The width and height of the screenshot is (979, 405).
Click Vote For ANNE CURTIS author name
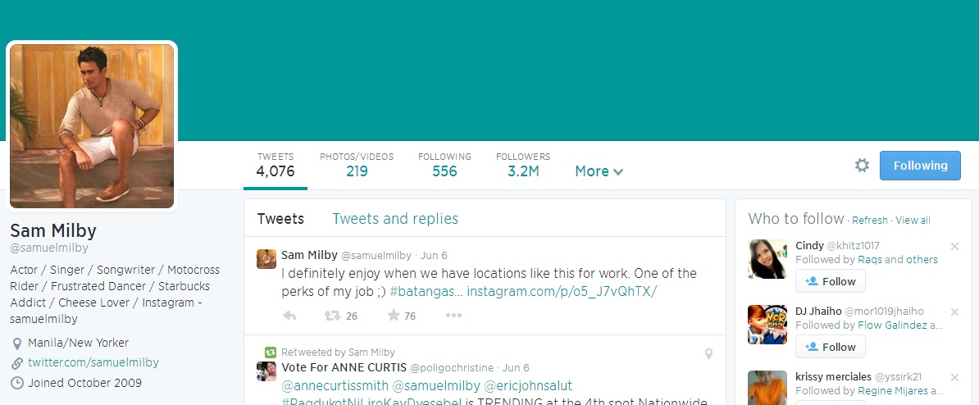click(x=344, y=367)
